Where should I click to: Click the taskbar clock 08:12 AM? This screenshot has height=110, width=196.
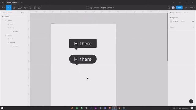pyautogui.click(x=185, y=108)
